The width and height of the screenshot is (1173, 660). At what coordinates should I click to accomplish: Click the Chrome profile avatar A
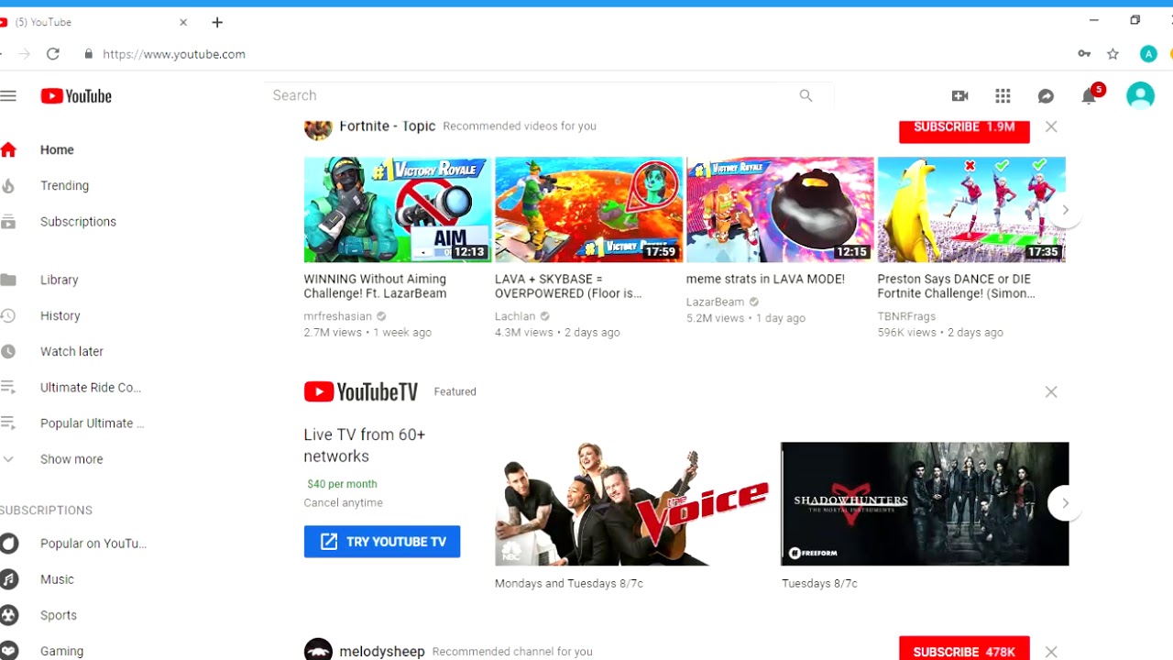[x=1148, y=54]
